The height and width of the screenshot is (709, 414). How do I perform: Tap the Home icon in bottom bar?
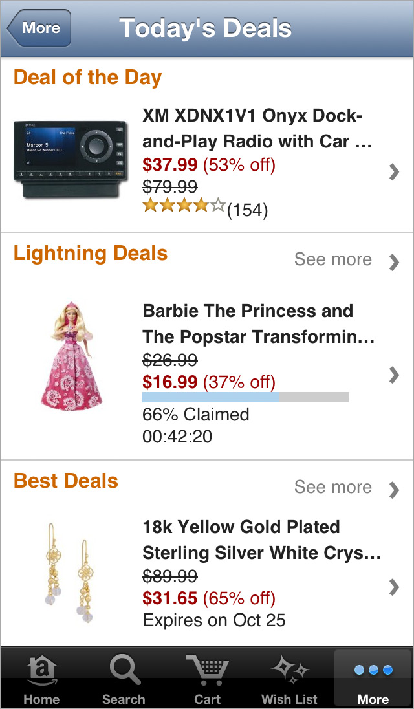(41, 671)
